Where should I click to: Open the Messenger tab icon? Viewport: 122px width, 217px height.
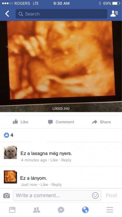pyautogui.click(x=61, y=210)
